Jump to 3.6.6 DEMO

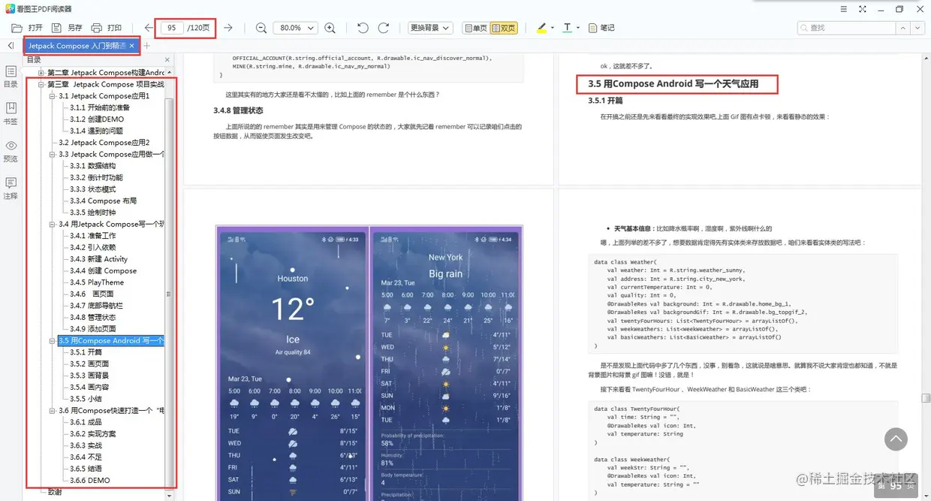pos(90,480)
